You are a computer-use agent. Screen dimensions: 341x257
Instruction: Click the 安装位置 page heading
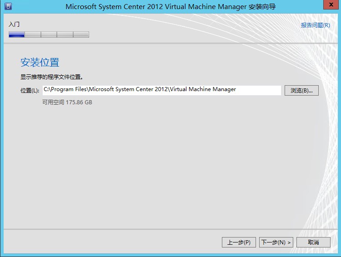click(x=40, y=63)
